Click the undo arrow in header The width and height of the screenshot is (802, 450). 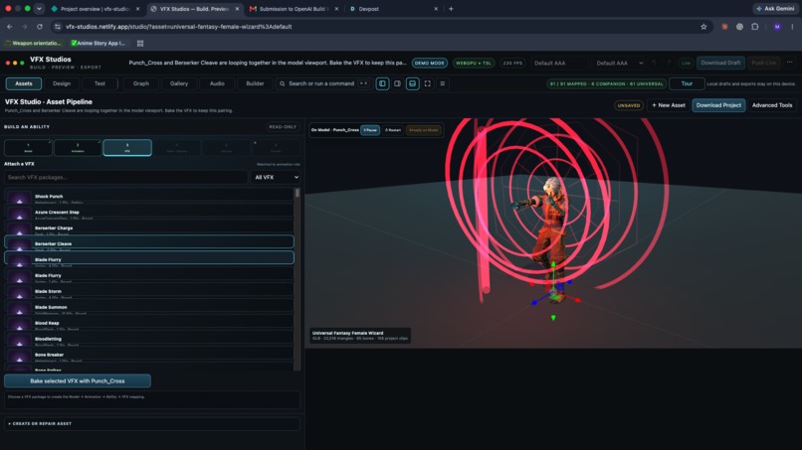coord(654,63)
